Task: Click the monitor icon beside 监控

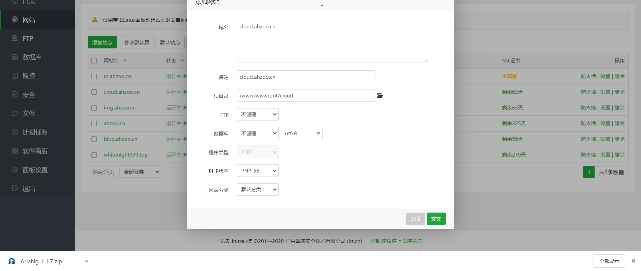Action: pyautogui.click(x=15, y=76)
